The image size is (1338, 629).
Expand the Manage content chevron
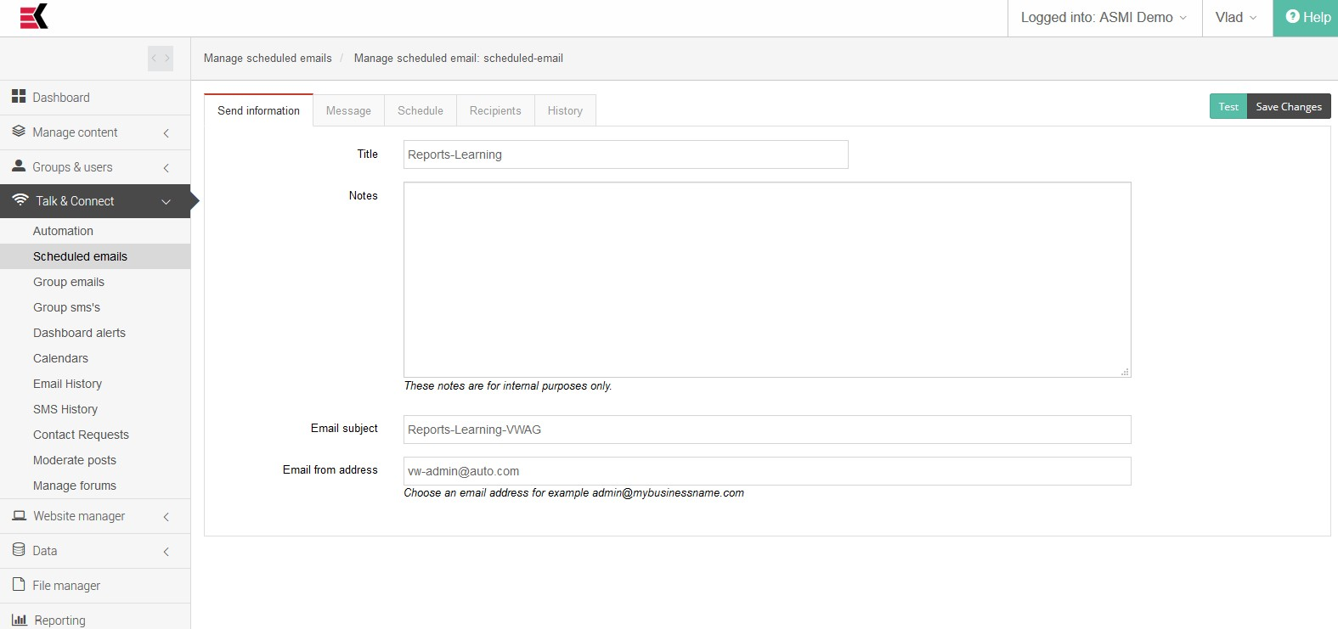click(167, 132)
